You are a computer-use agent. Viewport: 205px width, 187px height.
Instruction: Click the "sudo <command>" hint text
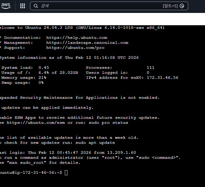pyautogui.click(x=157, y=158)
